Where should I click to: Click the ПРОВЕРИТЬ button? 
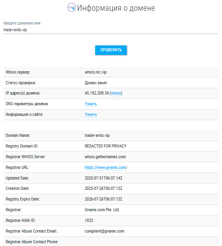point(111,50)
